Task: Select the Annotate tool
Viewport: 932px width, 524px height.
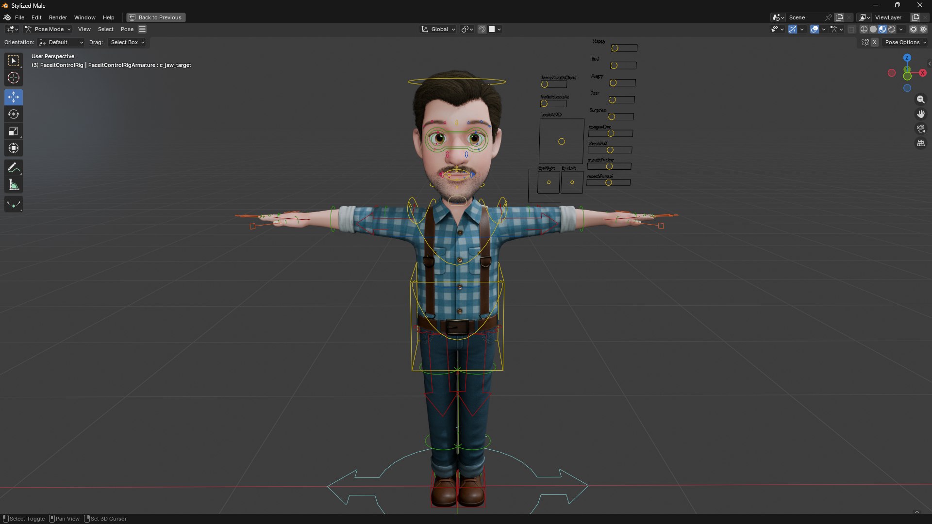Action: (14, 168)
